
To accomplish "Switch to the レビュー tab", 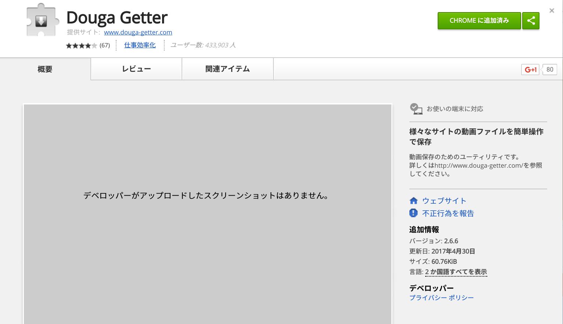I will click(136, 69).
